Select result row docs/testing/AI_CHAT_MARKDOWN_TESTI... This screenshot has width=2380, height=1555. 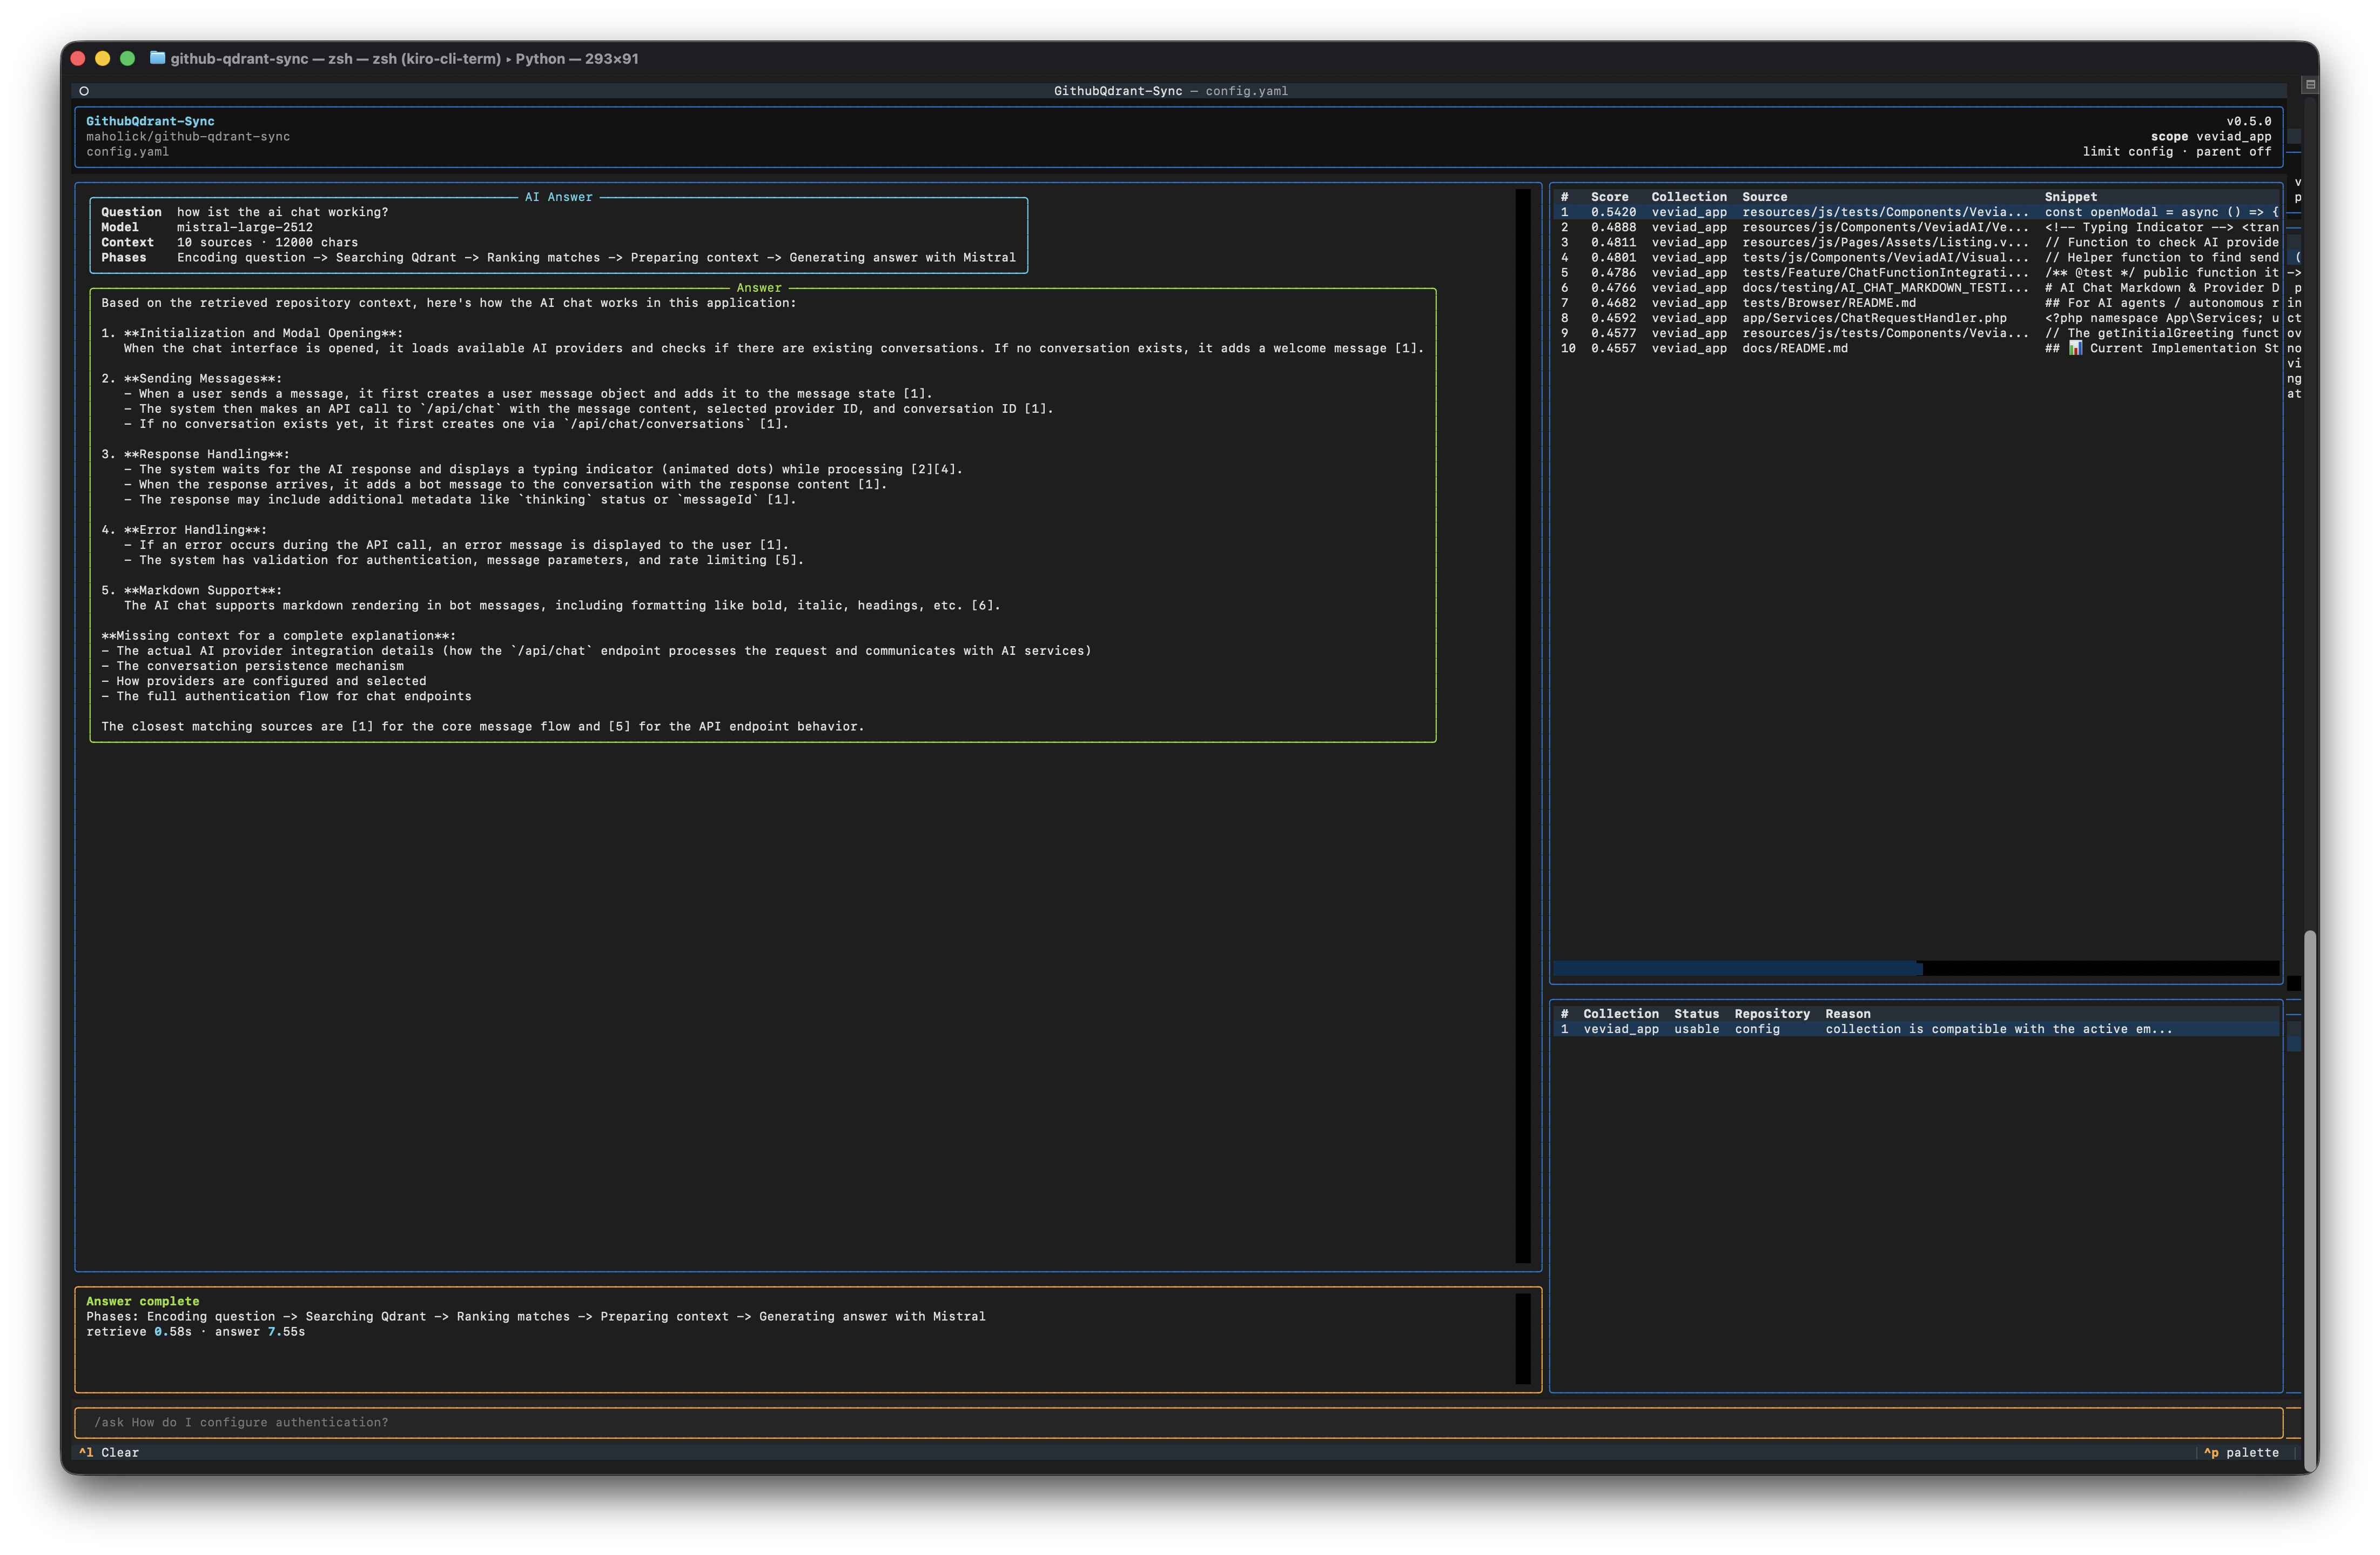click(1917, 287)
